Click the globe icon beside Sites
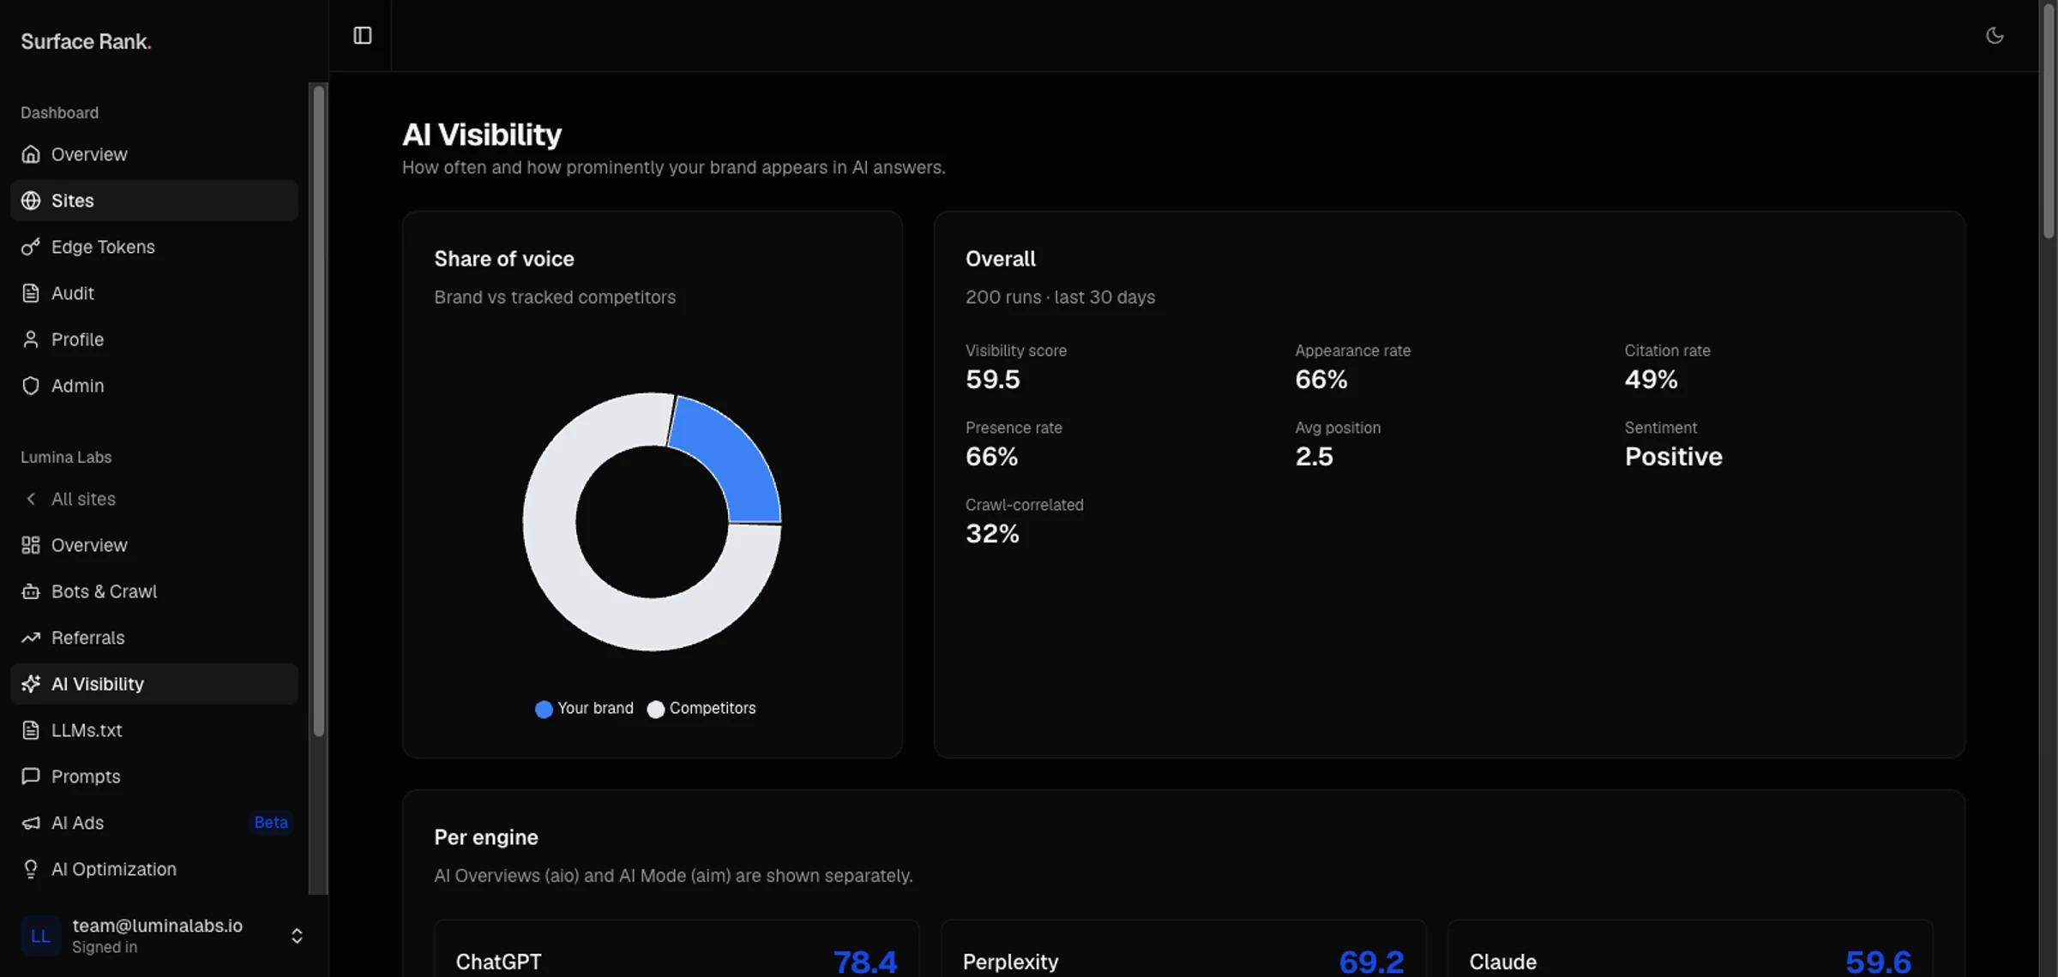The width and height of the screenshot is (2058, 977). point(31,201)
